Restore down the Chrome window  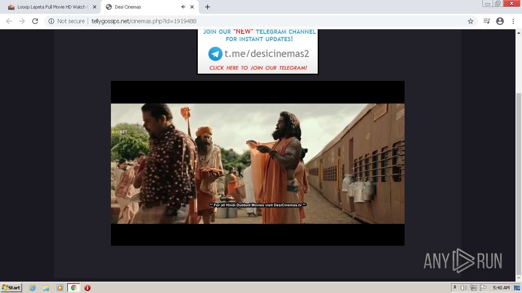[498, 4]
